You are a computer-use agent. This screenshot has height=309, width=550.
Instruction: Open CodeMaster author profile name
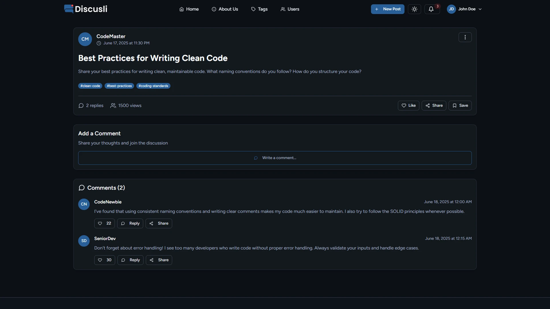pos(111,36)
